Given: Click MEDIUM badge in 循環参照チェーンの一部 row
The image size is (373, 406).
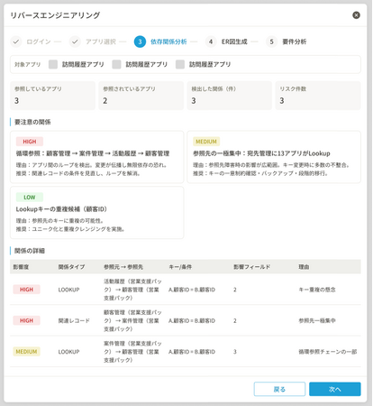Looking at the screenshot, I should click(26, 352).
